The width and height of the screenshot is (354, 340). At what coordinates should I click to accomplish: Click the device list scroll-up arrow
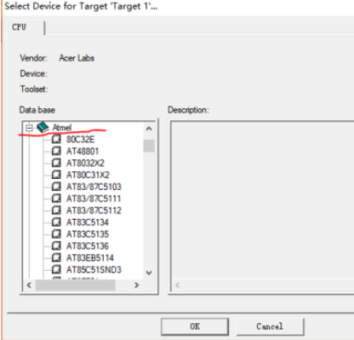click(149, 129)
